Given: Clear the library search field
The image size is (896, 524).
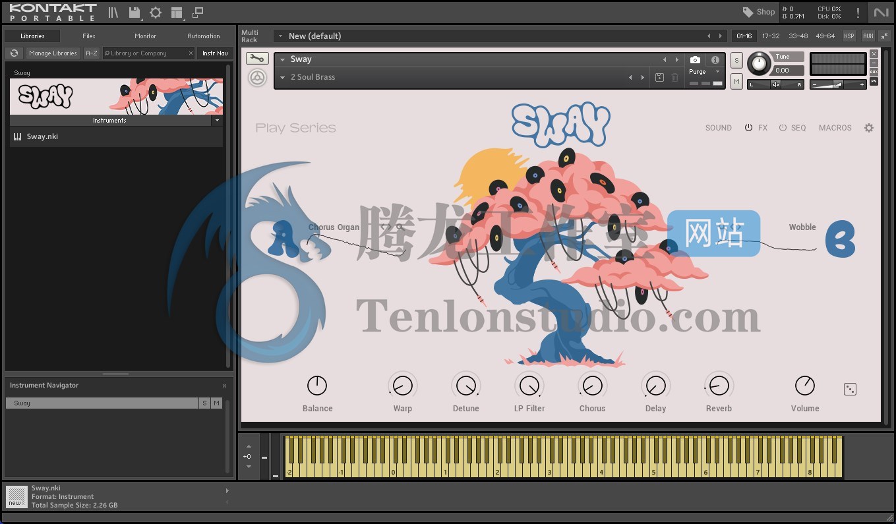Looking at the screenshot, I should point(191,53).
